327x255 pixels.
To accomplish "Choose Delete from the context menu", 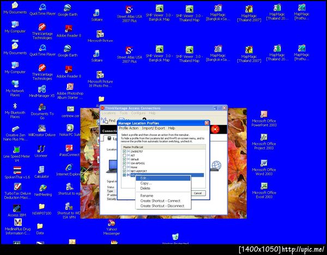I will [x=163, y=188].
